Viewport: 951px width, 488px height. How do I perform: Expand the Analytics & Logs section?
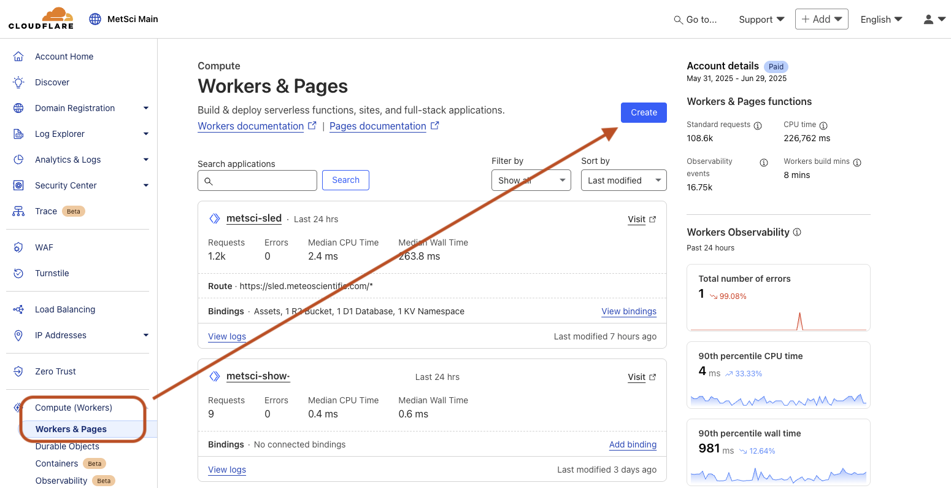coord(146,160)
